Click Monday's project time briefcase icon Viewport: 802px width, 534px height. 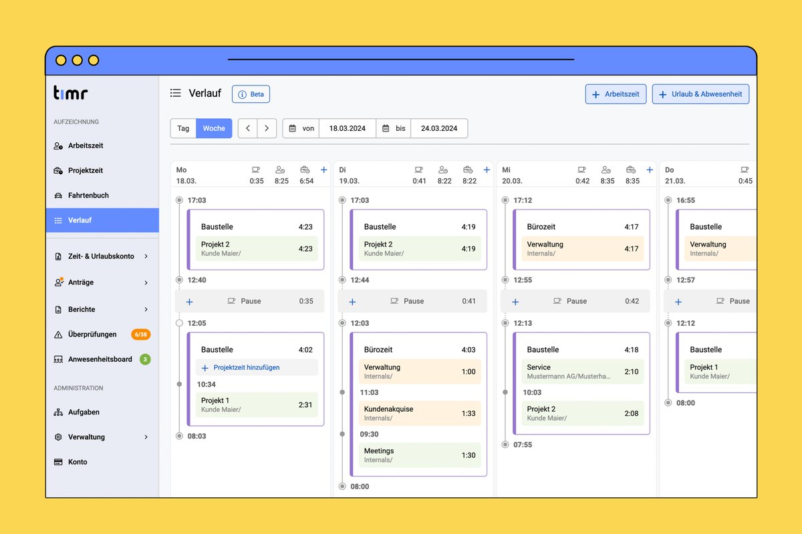point(305,170)
